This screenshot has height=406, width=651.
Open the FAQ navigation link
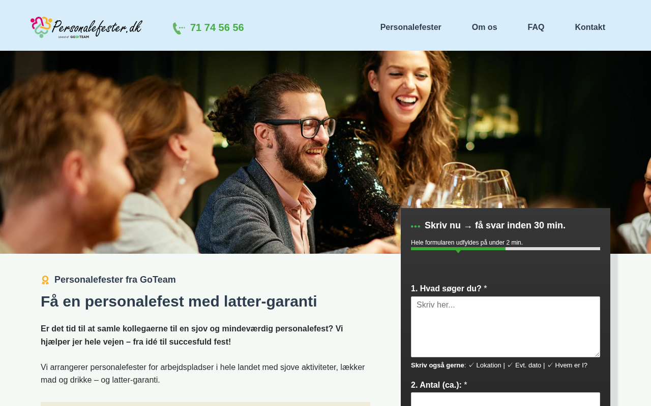tap(536, 27)
